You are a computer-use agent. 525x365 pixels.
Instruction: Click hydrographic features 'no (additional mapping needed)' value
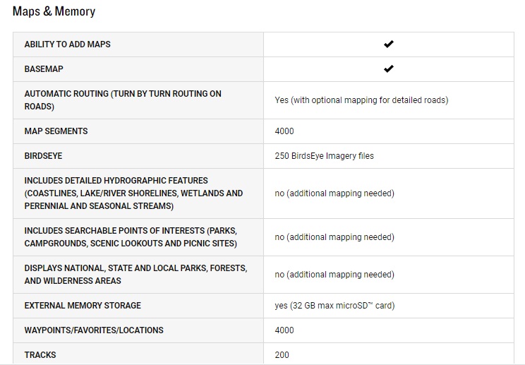tap(334, 193)
